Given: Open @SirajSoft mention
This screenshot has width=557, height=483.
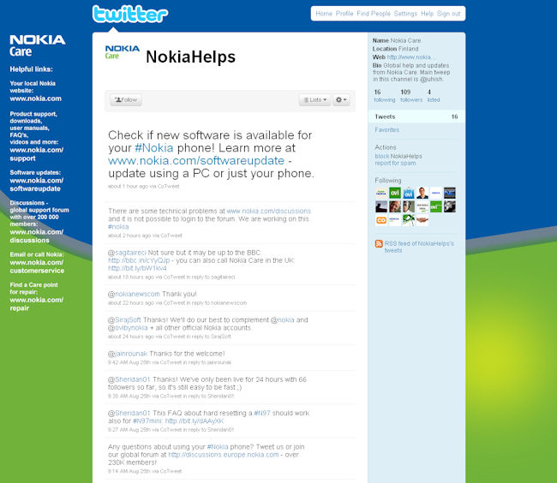Looking at the screenshot, I should point(124,320).
